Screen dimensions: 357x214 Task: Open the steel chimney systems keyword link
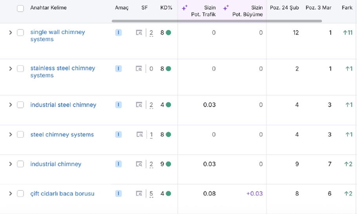62,135
